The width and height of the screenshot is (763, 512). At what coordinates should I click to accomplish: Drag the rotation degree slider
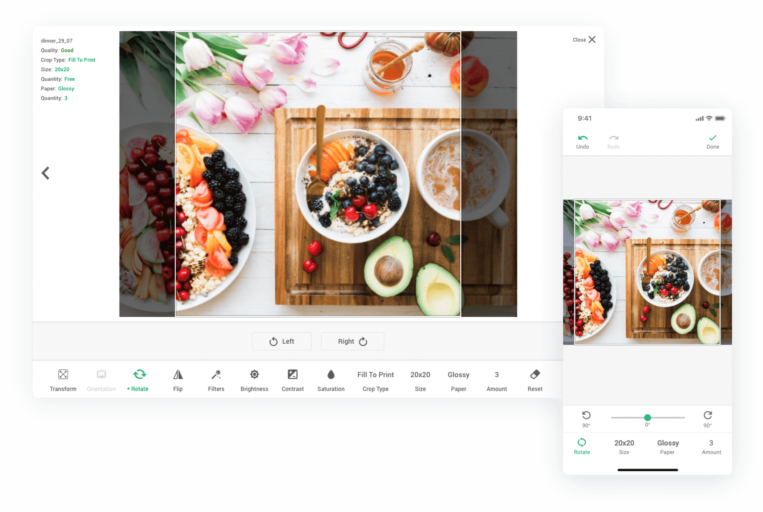[646, 416]
